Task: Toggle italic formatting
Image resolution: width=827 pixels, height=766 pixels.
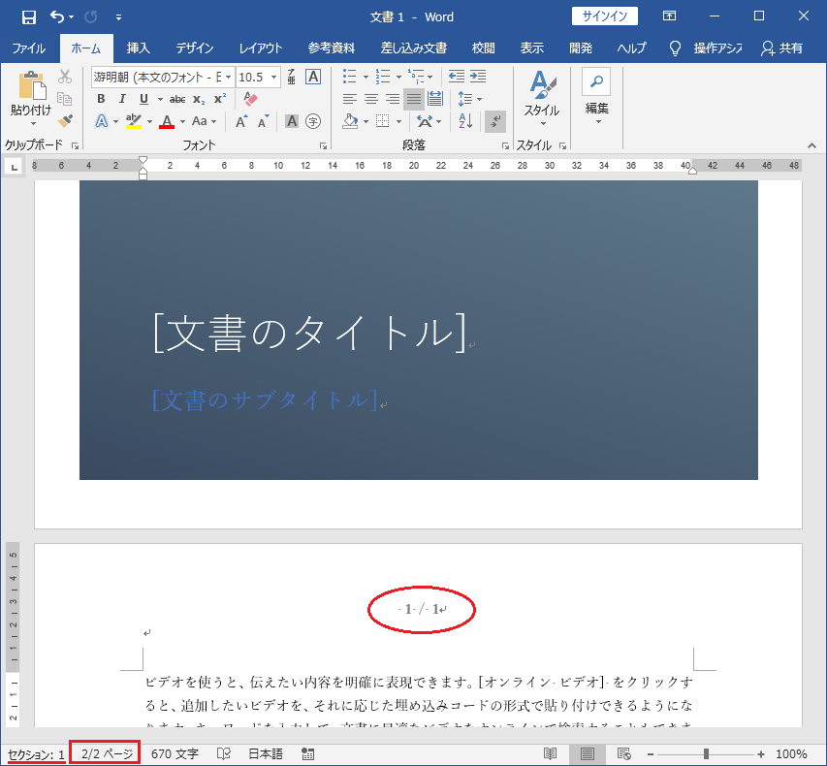Action: (120, 99)
